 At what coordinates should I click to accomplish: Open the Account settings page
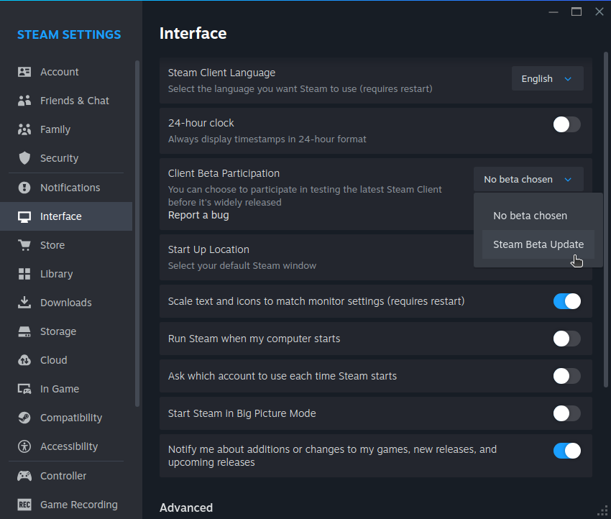(66, 72)
